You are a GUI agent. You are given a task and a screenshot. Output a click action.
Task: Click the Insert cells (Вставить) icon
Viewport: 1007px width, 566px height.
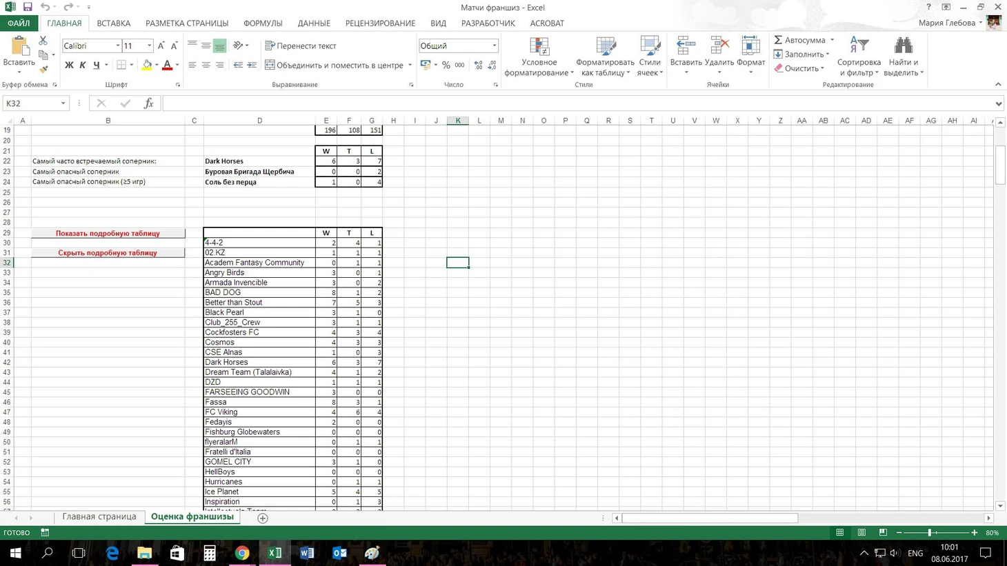point(686,46)
